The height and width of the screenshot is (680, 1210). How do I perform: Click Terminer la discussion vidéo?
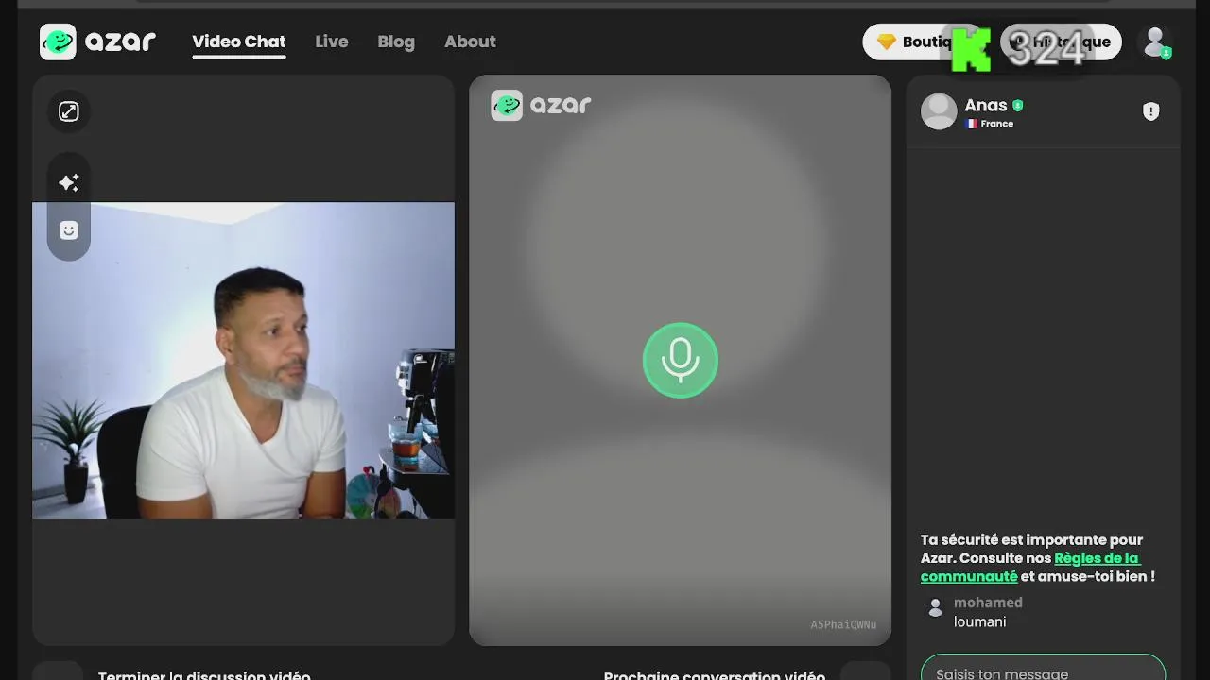pyautogui.click(x=204, y=674)
